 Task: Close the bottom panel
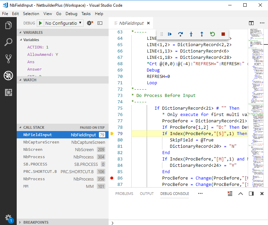click(262, 194)
